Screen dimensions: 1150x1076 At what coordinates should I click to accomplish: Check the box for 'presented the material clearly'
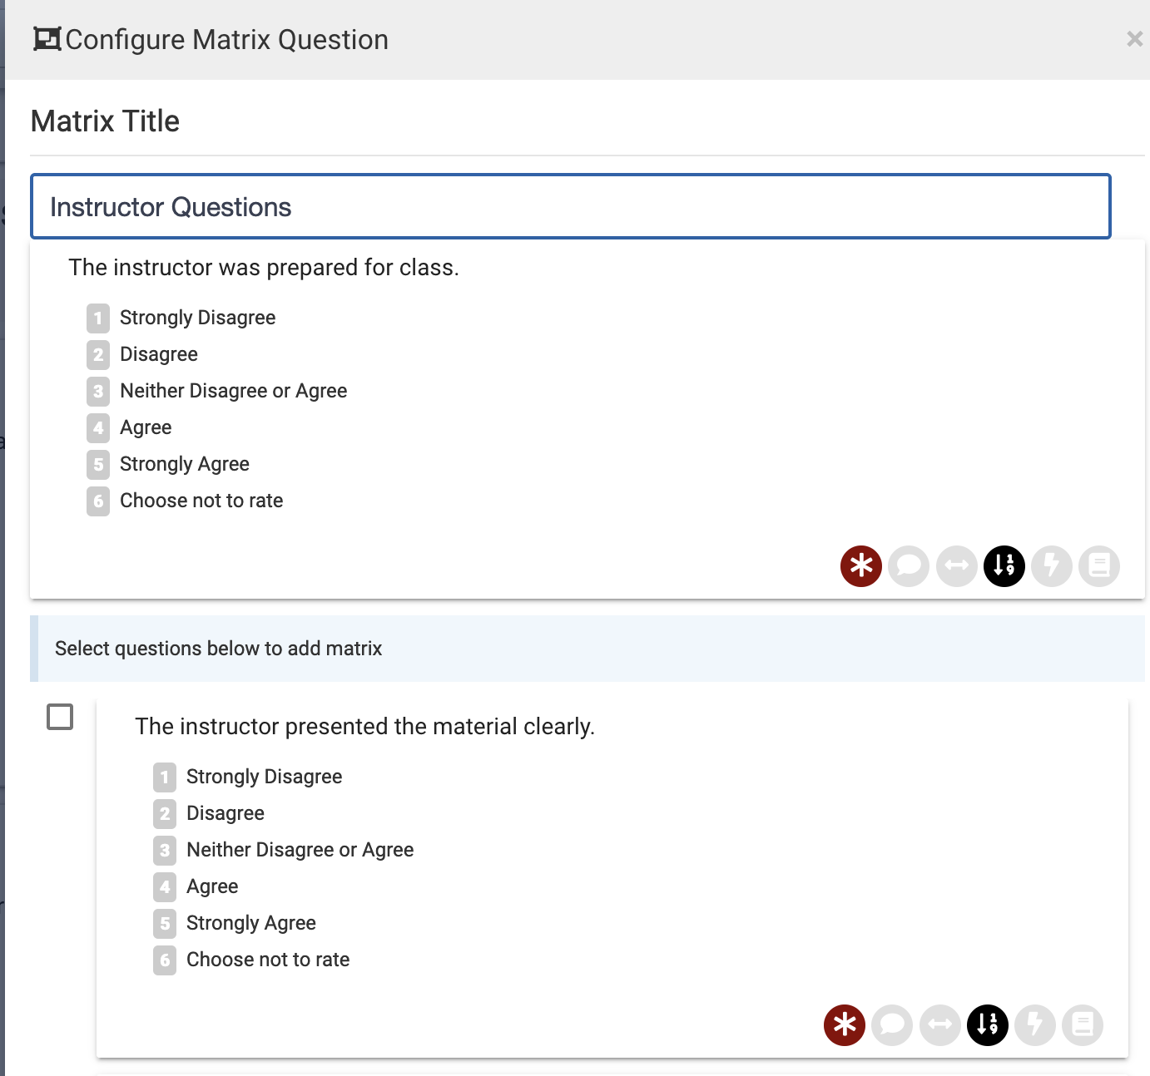pos(60,717)
